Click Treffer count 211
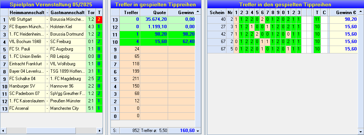Image resolution: width=364 pixels, height=135 pixels. coord(130,79)
